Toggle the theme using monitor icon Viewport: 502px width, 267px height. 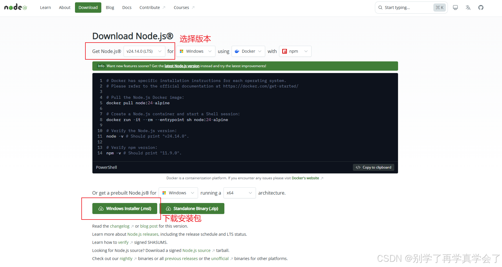pos(455,8)
